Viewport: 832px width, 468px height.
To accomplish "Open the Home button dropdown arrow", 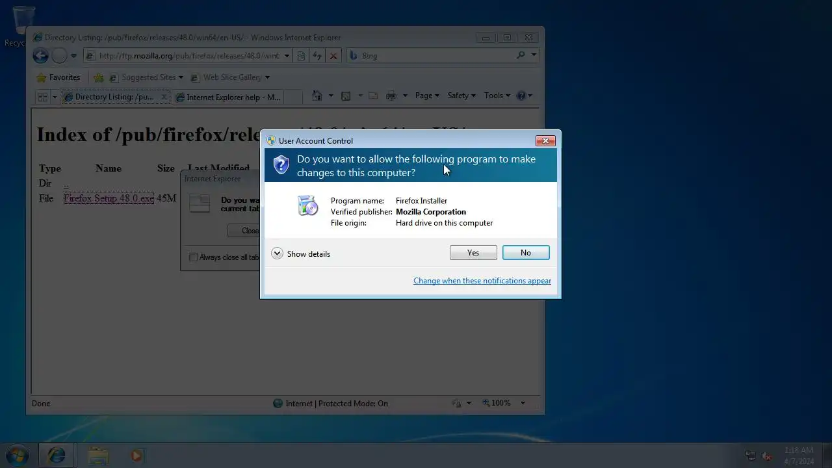I will click(331, 96).
